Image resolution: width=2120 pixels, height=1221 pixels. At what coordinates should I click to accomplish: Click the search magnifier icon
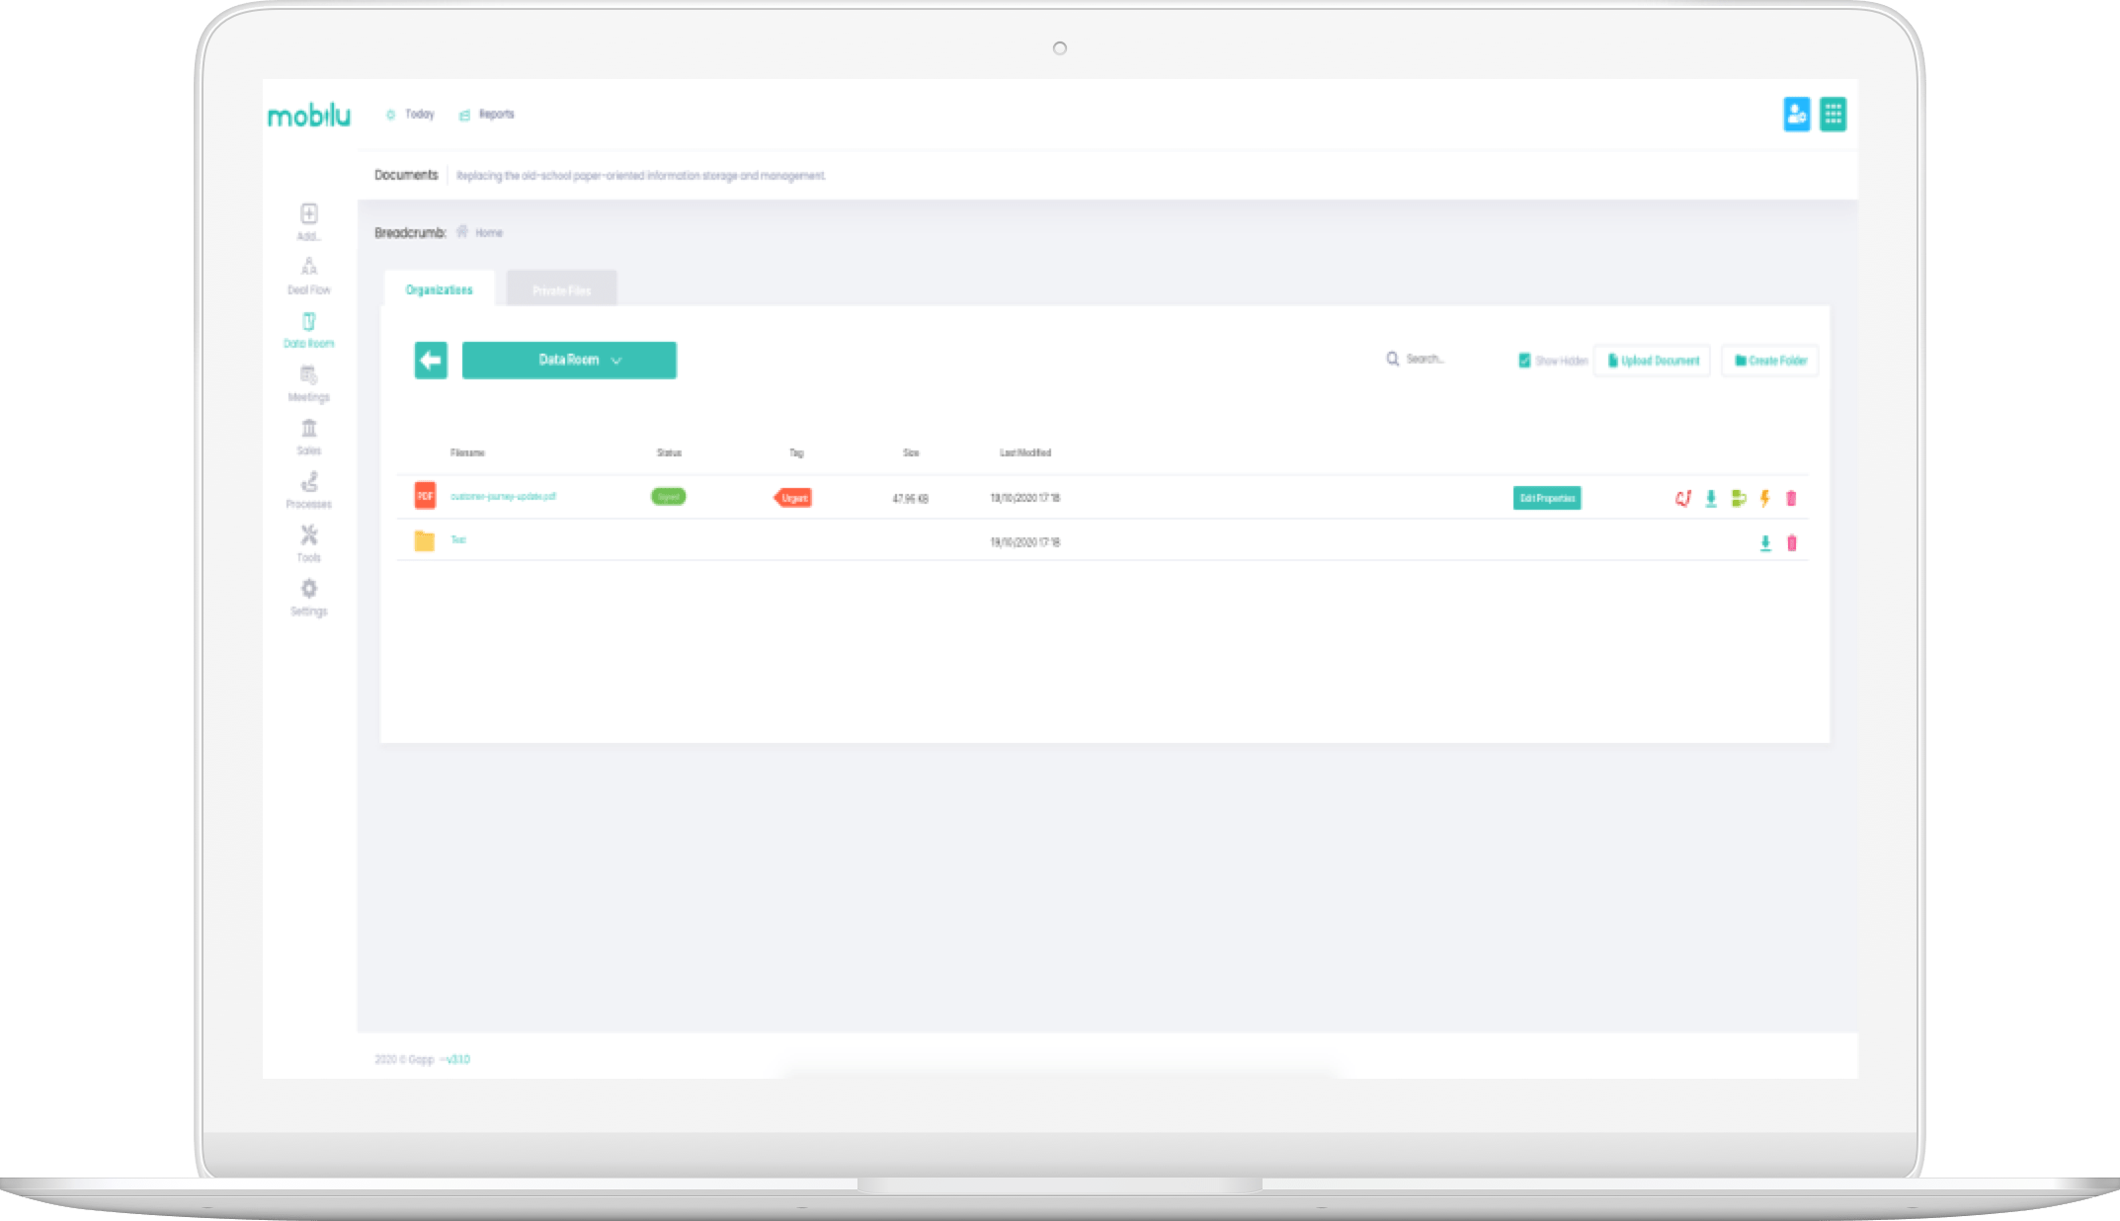pyautogui.click(x=1393, y=359)
